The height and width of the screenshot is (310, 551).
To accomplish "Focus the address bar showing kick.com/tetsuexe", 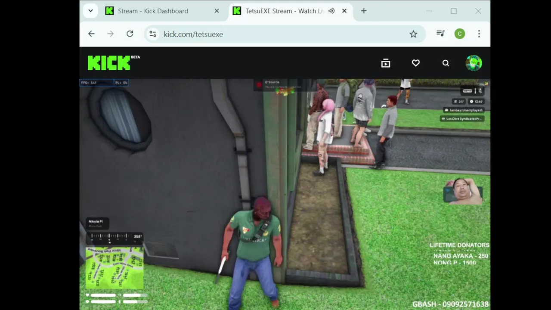I will pyautogui.click(x=284, y=34).
